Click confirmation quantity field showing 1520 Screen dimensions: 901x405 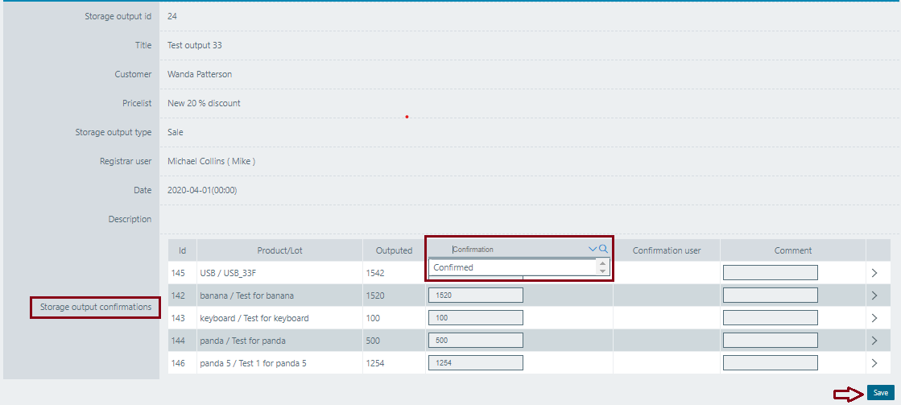pyautogui.click(x=475, y=295)
